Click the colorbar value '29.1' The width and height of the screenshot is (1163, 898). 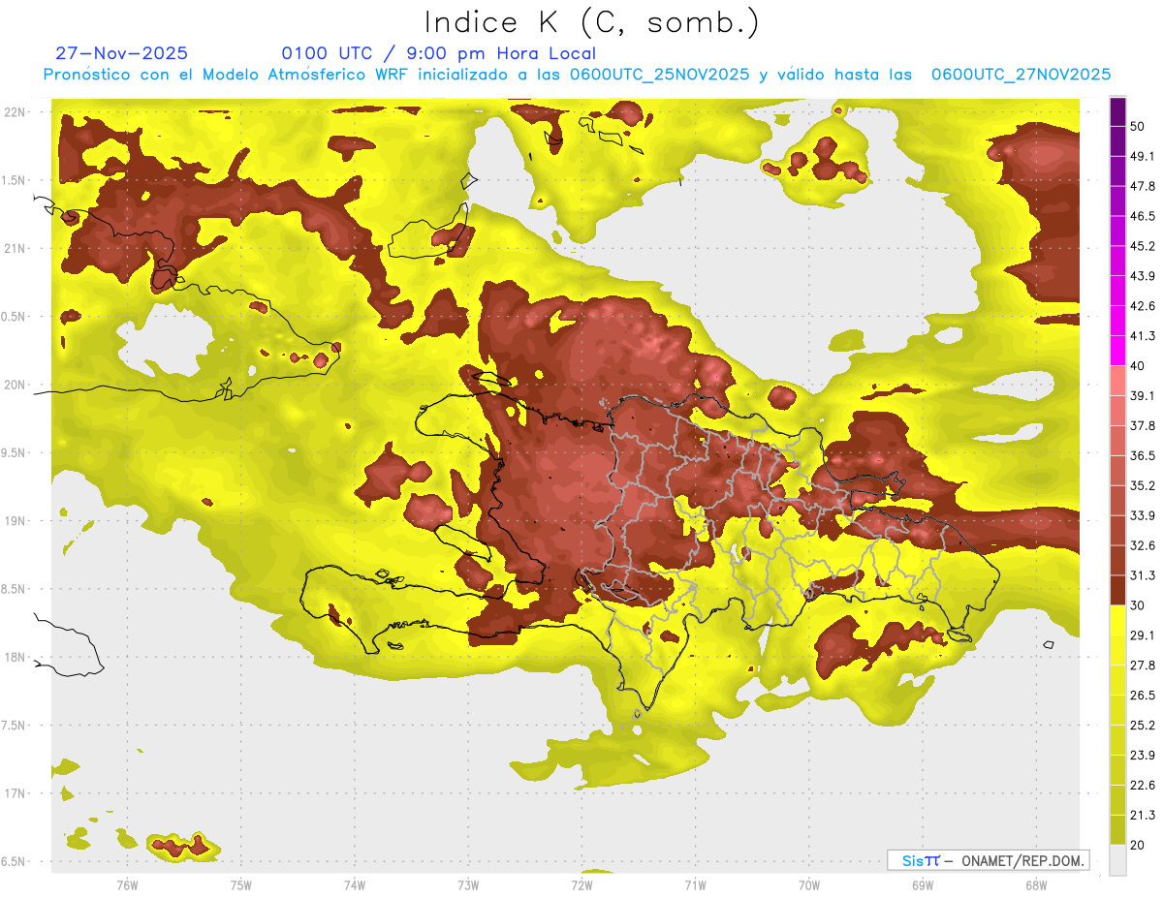click(1142, 635)
